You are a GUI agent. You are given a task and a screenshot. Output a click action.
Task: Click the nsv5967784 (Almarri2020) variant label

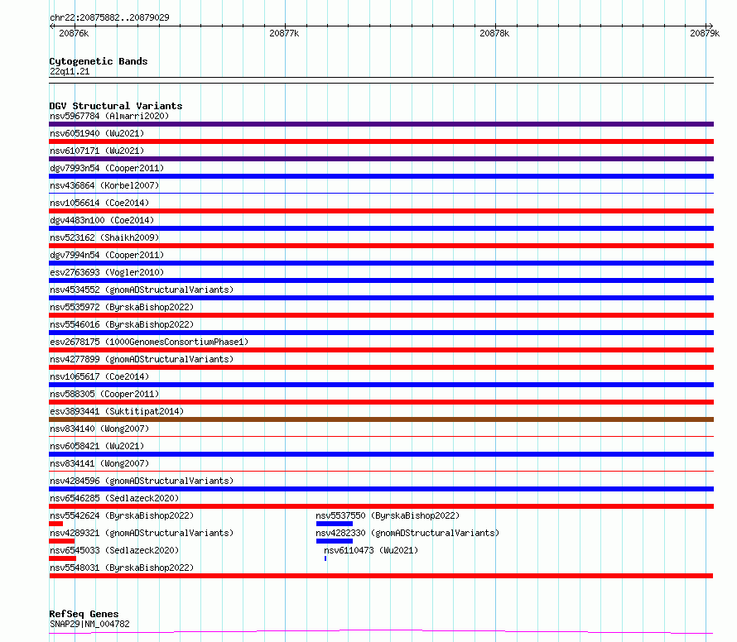pyautogui.click(x=109, y=116)
